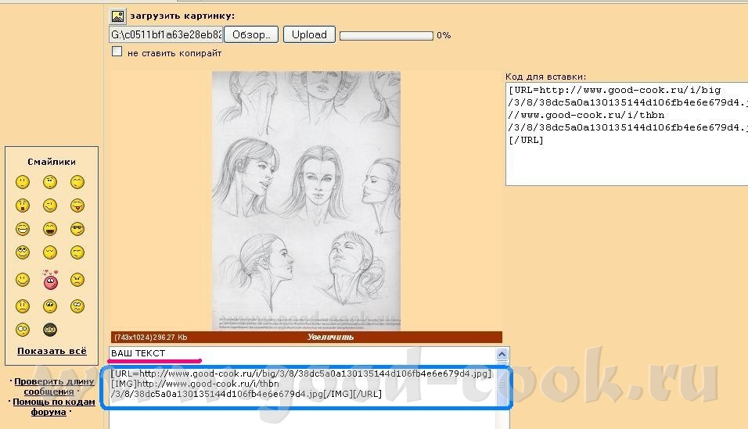The width and height of the screenshot is (748, 429).
Task: Open the uploaded sketch thumbnail
Action: 306,201
